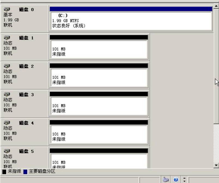Click the disk icon for 磁盘 5

7,151
